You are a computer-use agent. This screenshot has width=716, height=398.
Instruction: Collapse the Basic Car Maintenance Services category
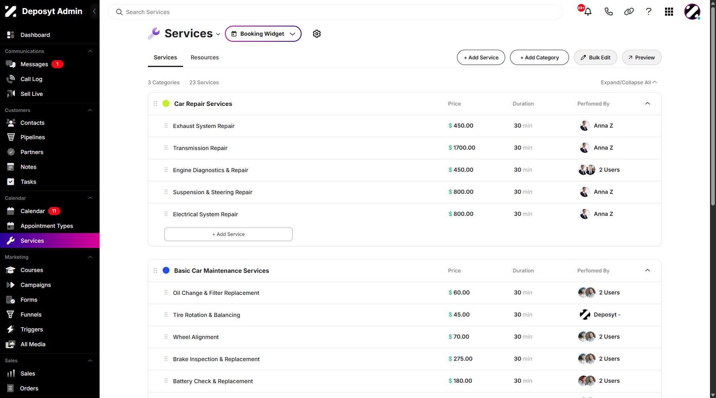(x=647, y=270)
